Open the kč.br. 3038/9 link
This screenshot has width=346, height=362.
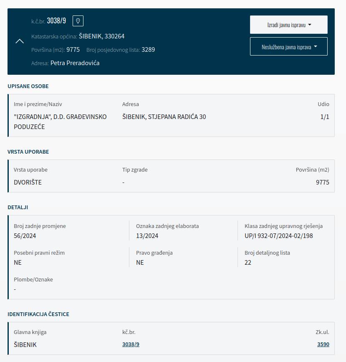point(131,344)
